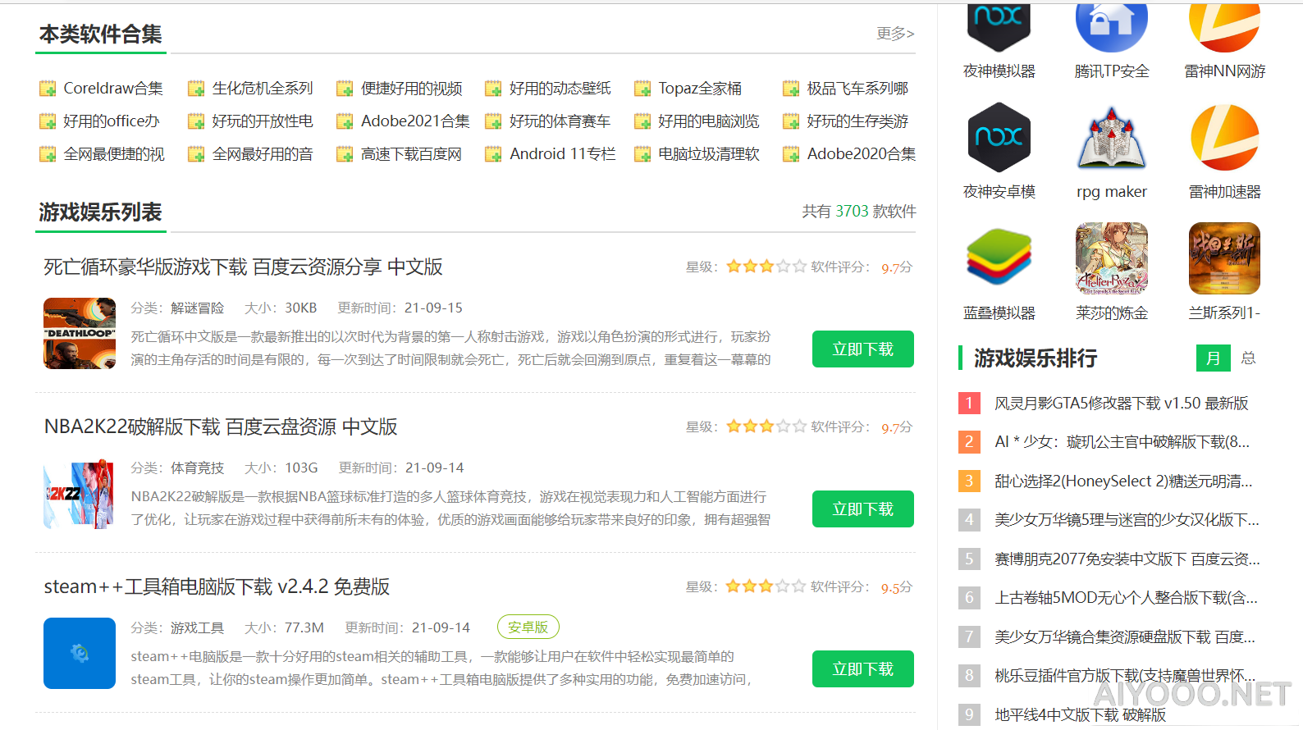Open the 蓝叠模拟器 BlueStacks icon
Viewport: 1303px width, 730px height.
tap(999, 258)
